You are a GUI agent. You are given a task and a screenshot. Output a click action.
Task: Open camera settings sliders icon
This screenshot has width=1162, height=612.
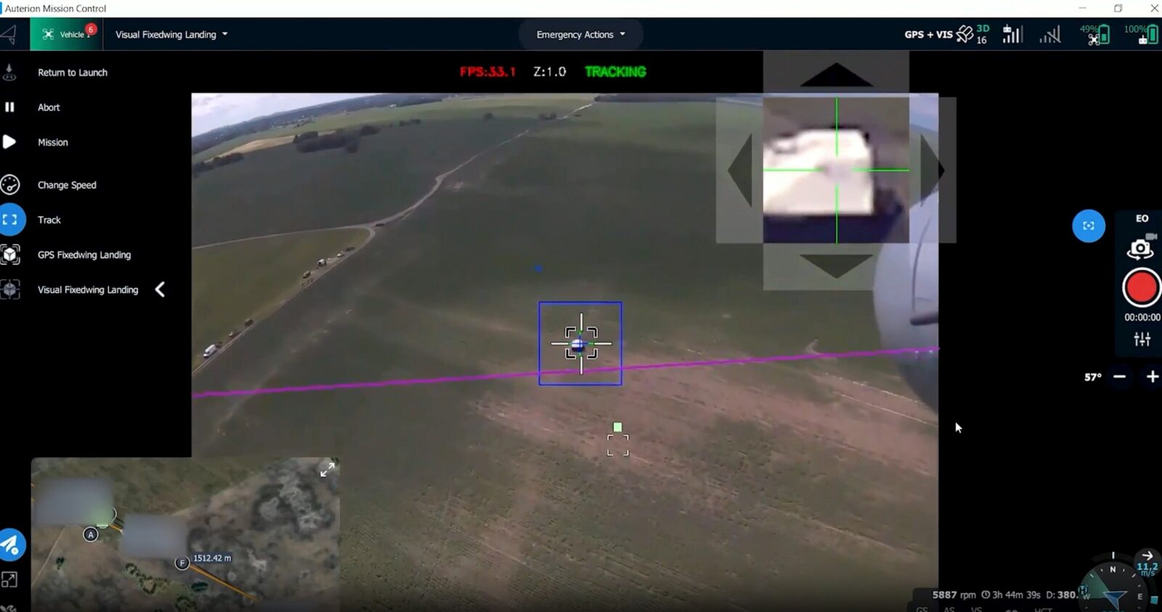tap(1142, 339)
